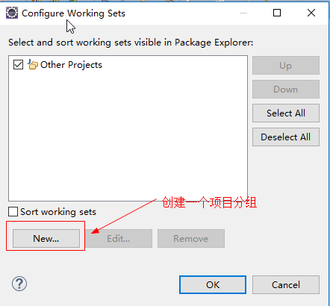Close the Configure Working Sets dialog
Viewport: 330px width, 306px height.
(x=311, y=13)
